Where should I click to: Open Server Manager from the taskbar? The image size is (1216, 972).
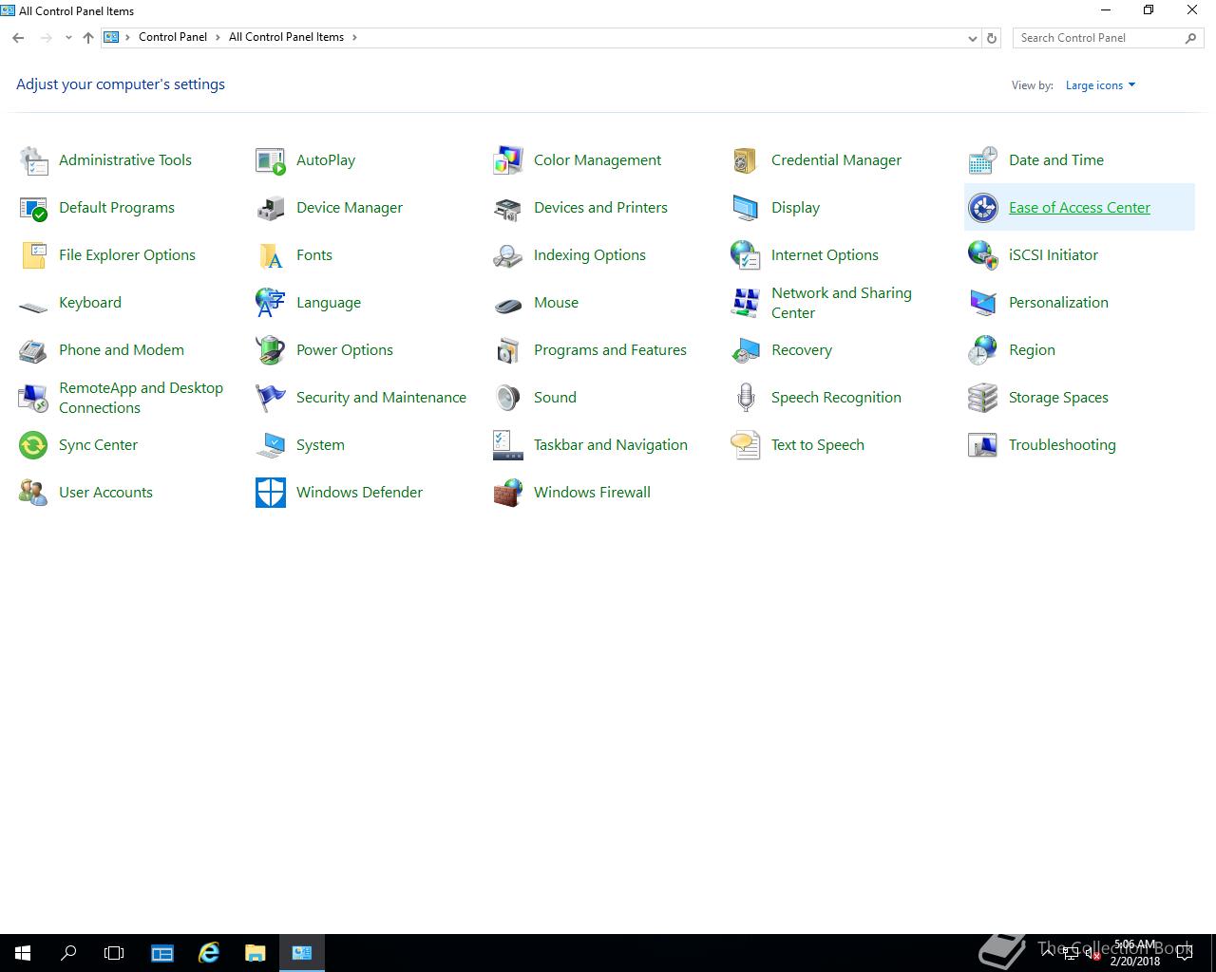pos(162,953)
